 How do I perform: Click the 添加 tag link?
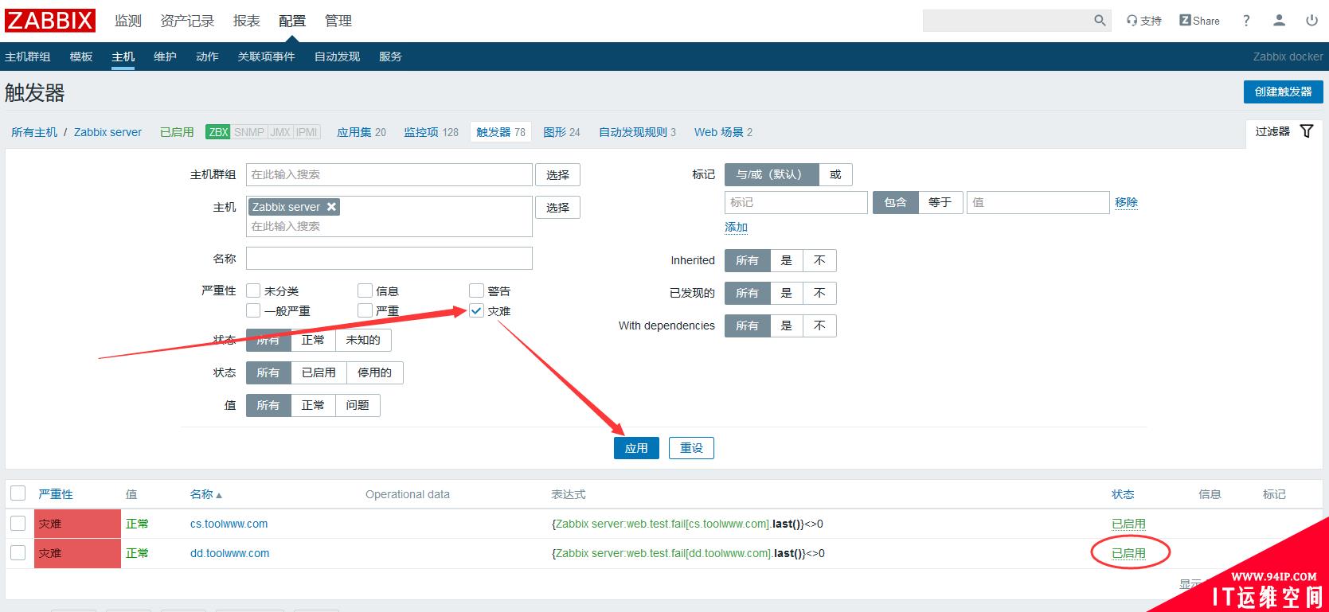coord(736,228)
